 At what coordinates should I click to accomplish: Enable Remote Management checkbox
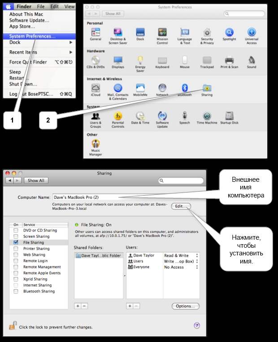click(x=16, y=267)
